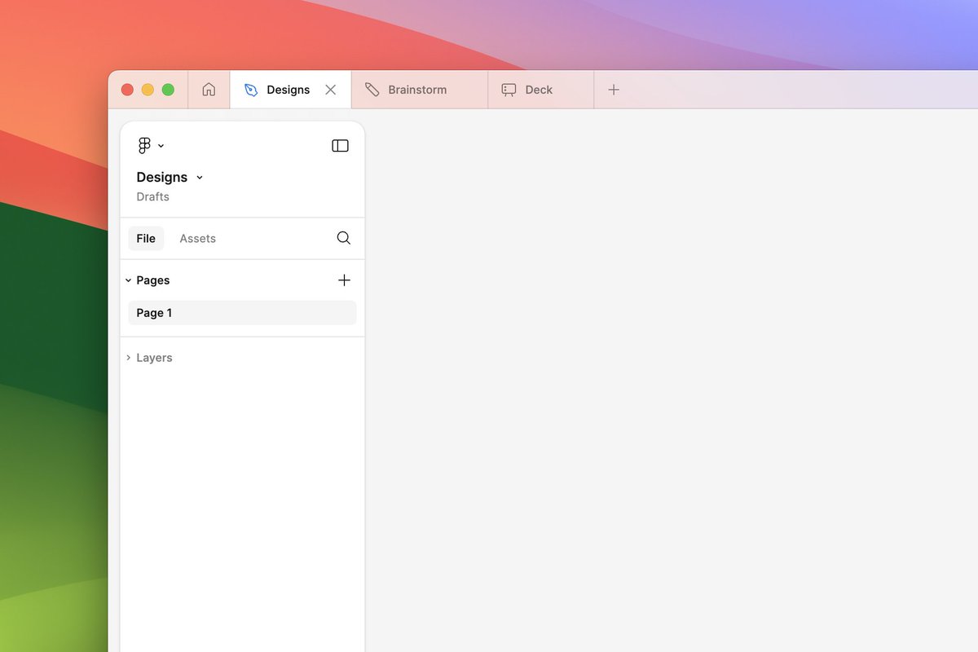Select the Assets panel tab
978x652 pixels.
click(197, 238)
